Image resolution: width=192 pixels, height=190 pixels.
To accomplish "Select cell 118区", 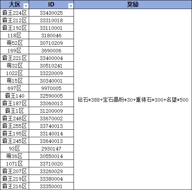I will coord(15,35).
